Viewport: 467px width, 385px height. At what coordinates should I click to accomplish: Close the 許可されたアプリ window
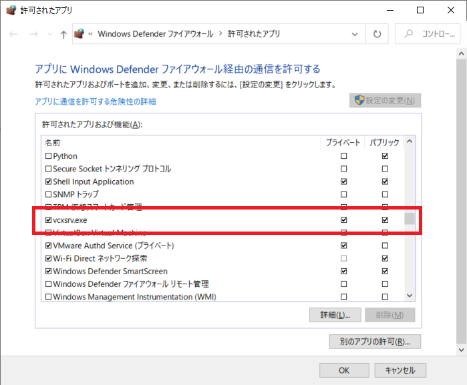click(451, 11)
